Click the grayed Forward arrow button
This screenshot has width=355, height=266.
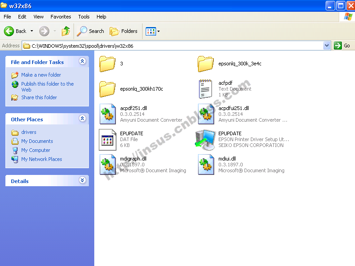(x=44, y=31)
